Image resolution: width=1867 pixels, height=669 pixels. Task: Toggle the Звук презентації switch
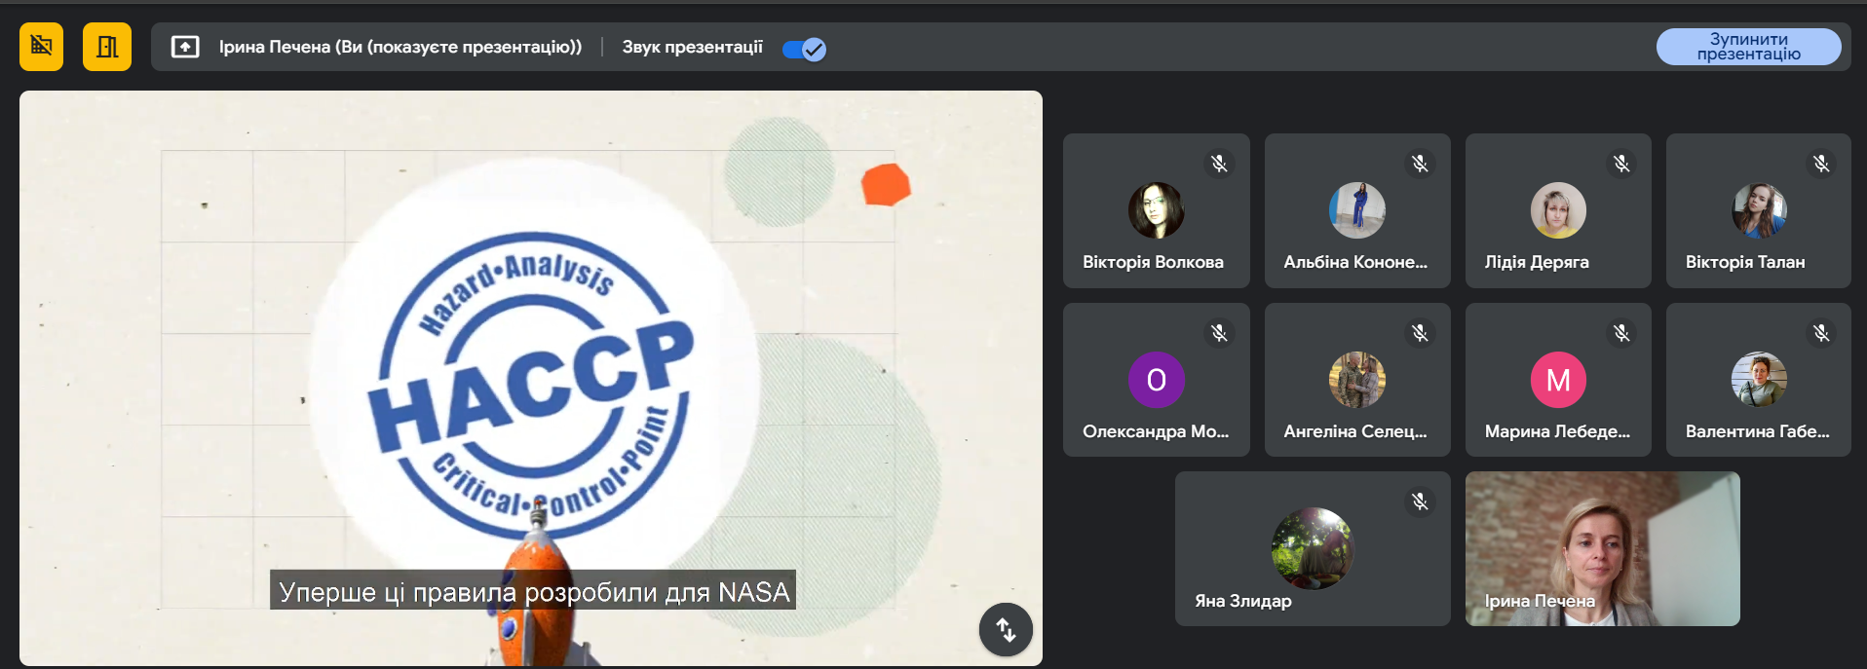pos(804,49)
